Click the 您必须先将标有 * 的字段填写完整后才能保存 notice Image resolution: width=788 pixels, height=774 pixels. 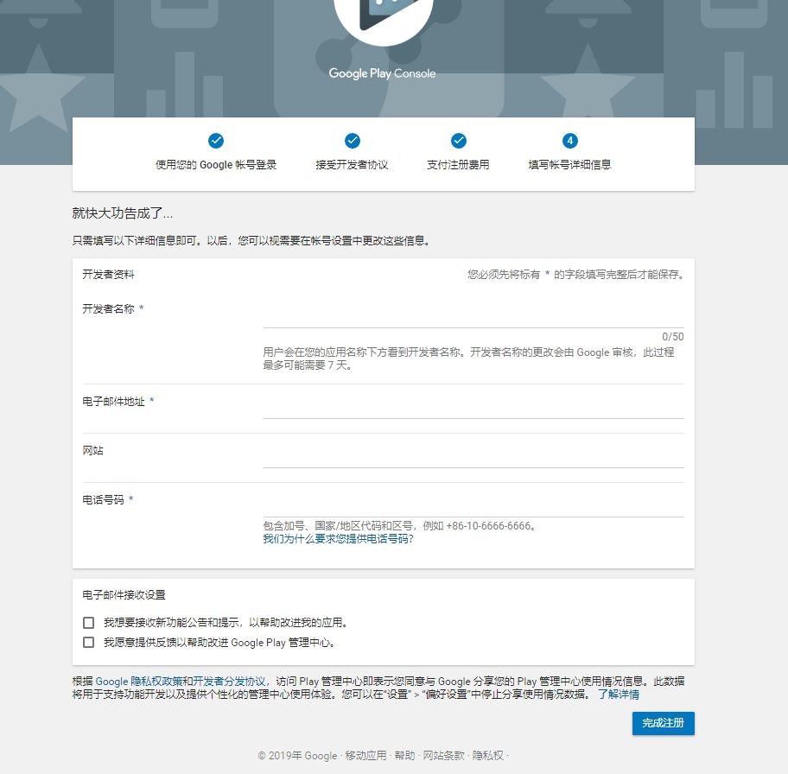[x=576, y=275]
